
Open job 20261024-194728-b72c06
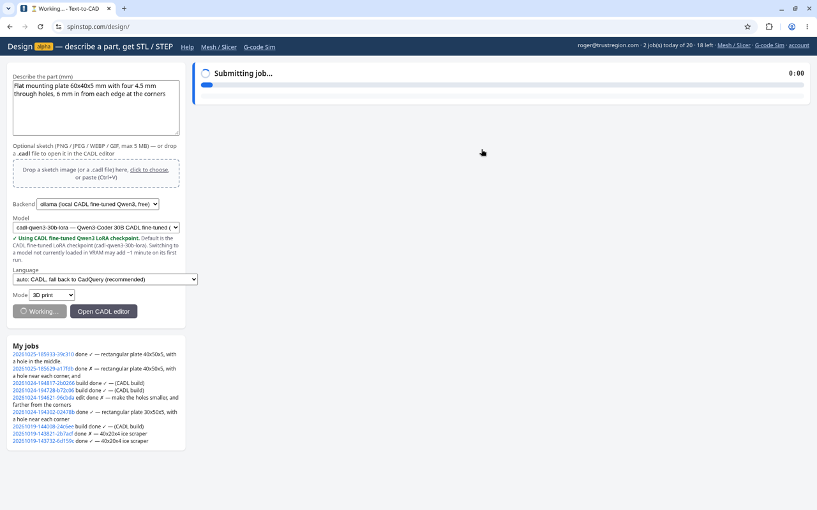pyautogui.click(x=43, y=390)
